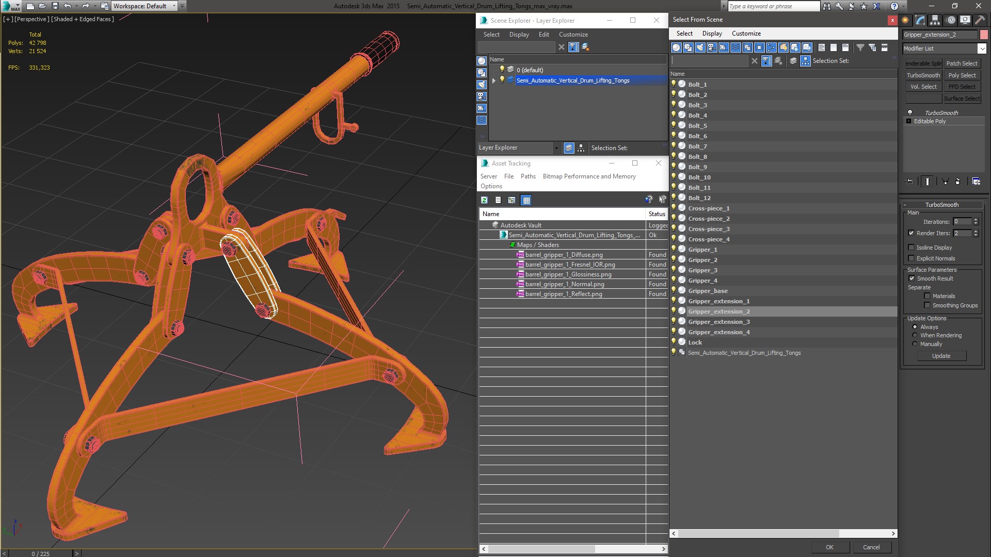The height and width of the screenshot is (557, 991).
Task: Expand the Semi_Automatic_Vertical_Drum_Lifting_Tongs layer
Action: tap(494, 80)
